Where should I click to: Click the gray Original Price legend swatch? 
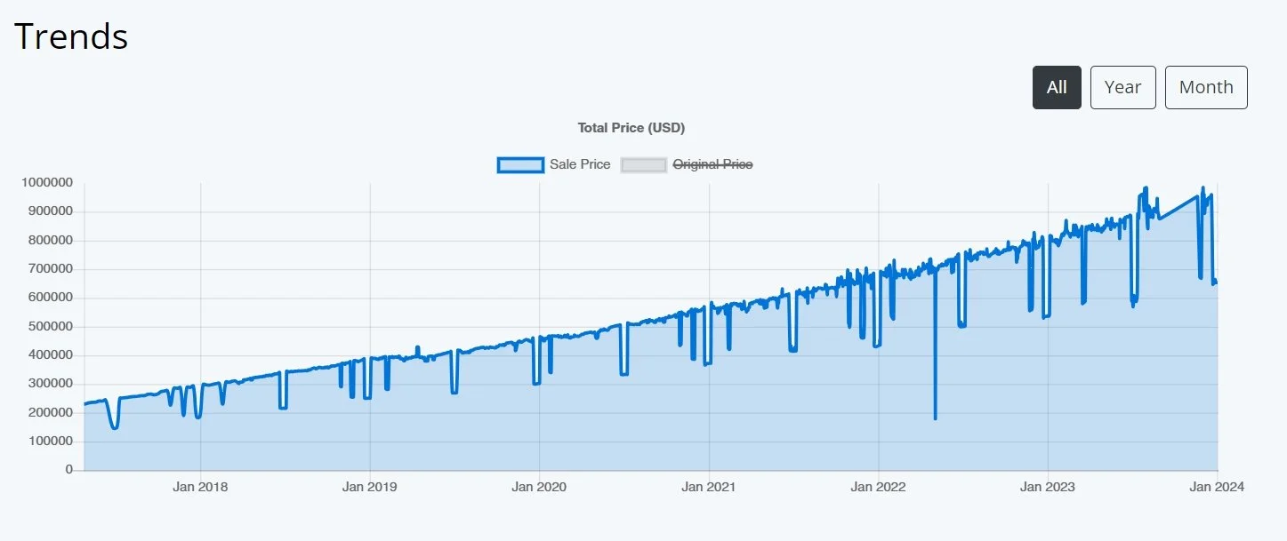643,164
